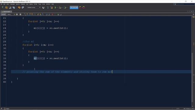Click the Save All toolbar icon
The width and height of the screenshot is (195, 110).
[14, 8]
